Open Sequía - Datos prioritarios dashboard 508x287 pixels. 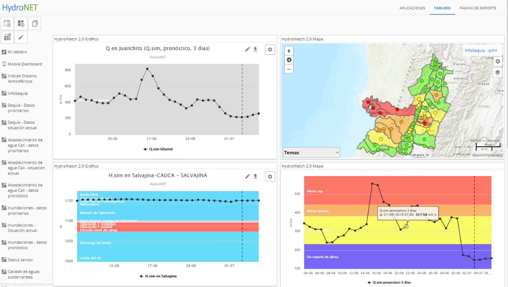click(x=21, y=108)
